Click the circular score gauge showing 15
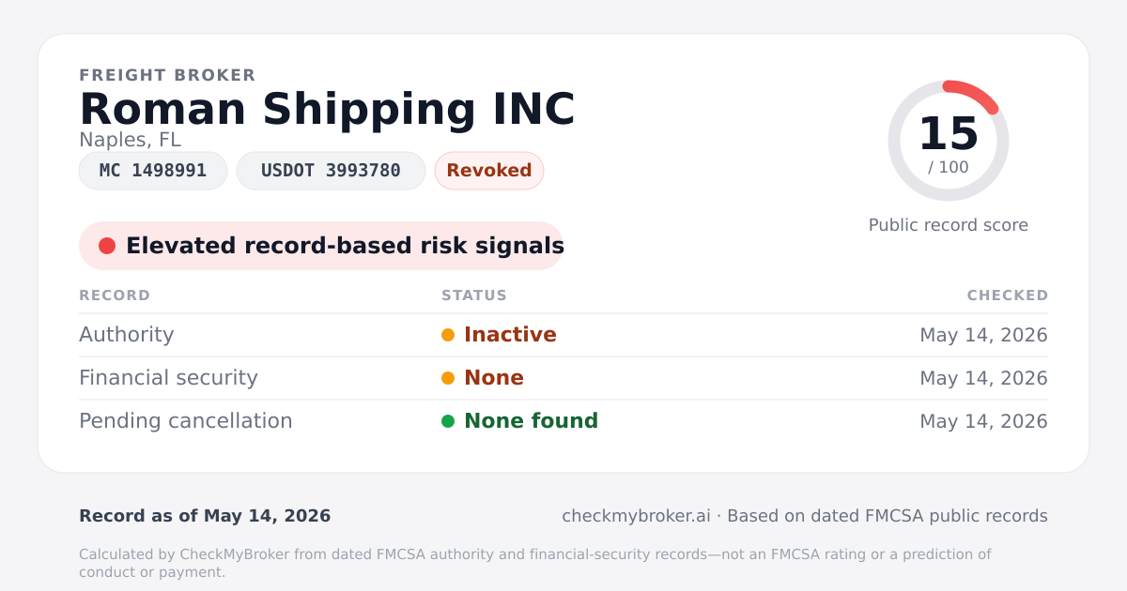 click(949, 141)
